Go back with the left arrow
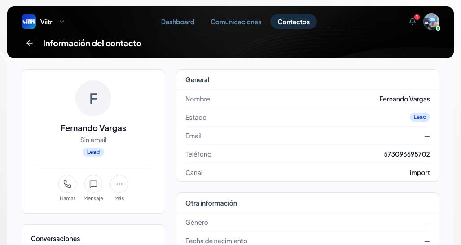The width and height of the screenshot is (461, 245). point(29,43)
